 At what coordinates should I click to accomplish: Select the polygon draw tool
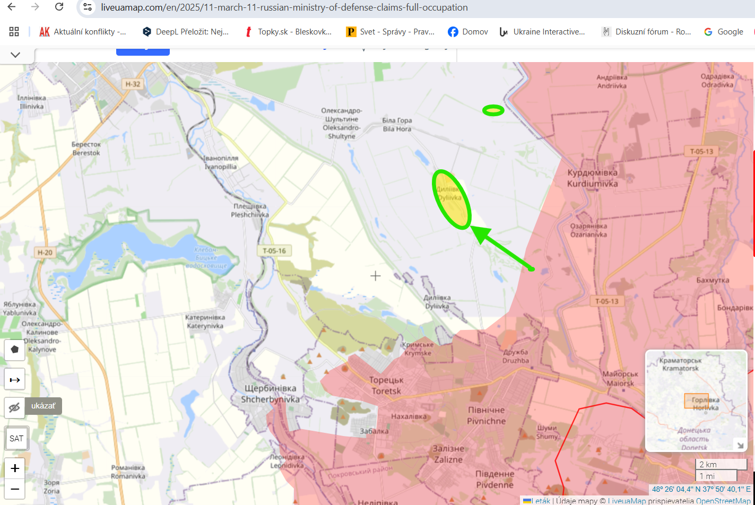click(15, 350)
